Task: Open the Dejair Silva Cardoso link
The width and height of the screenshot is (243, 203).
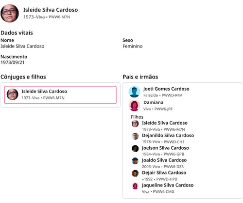Action: point(164,172)
